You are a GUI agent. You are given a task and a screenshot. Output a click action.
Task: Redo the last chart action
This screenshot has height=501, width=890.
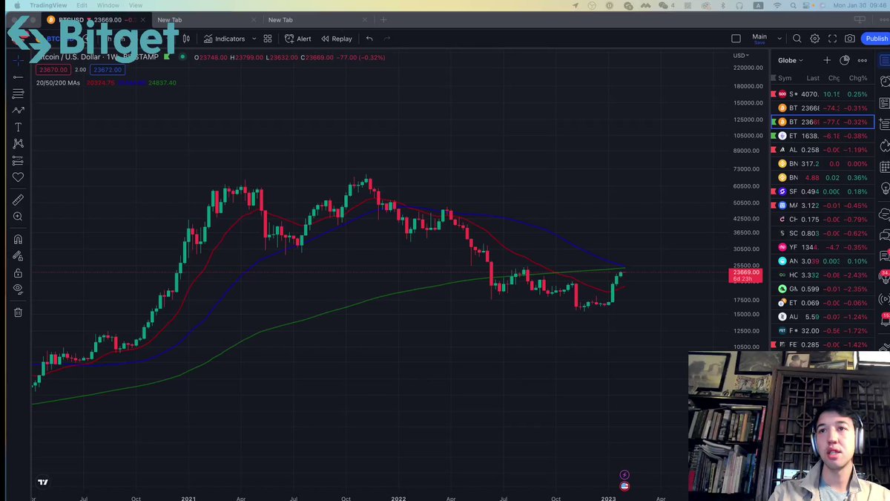386,39
